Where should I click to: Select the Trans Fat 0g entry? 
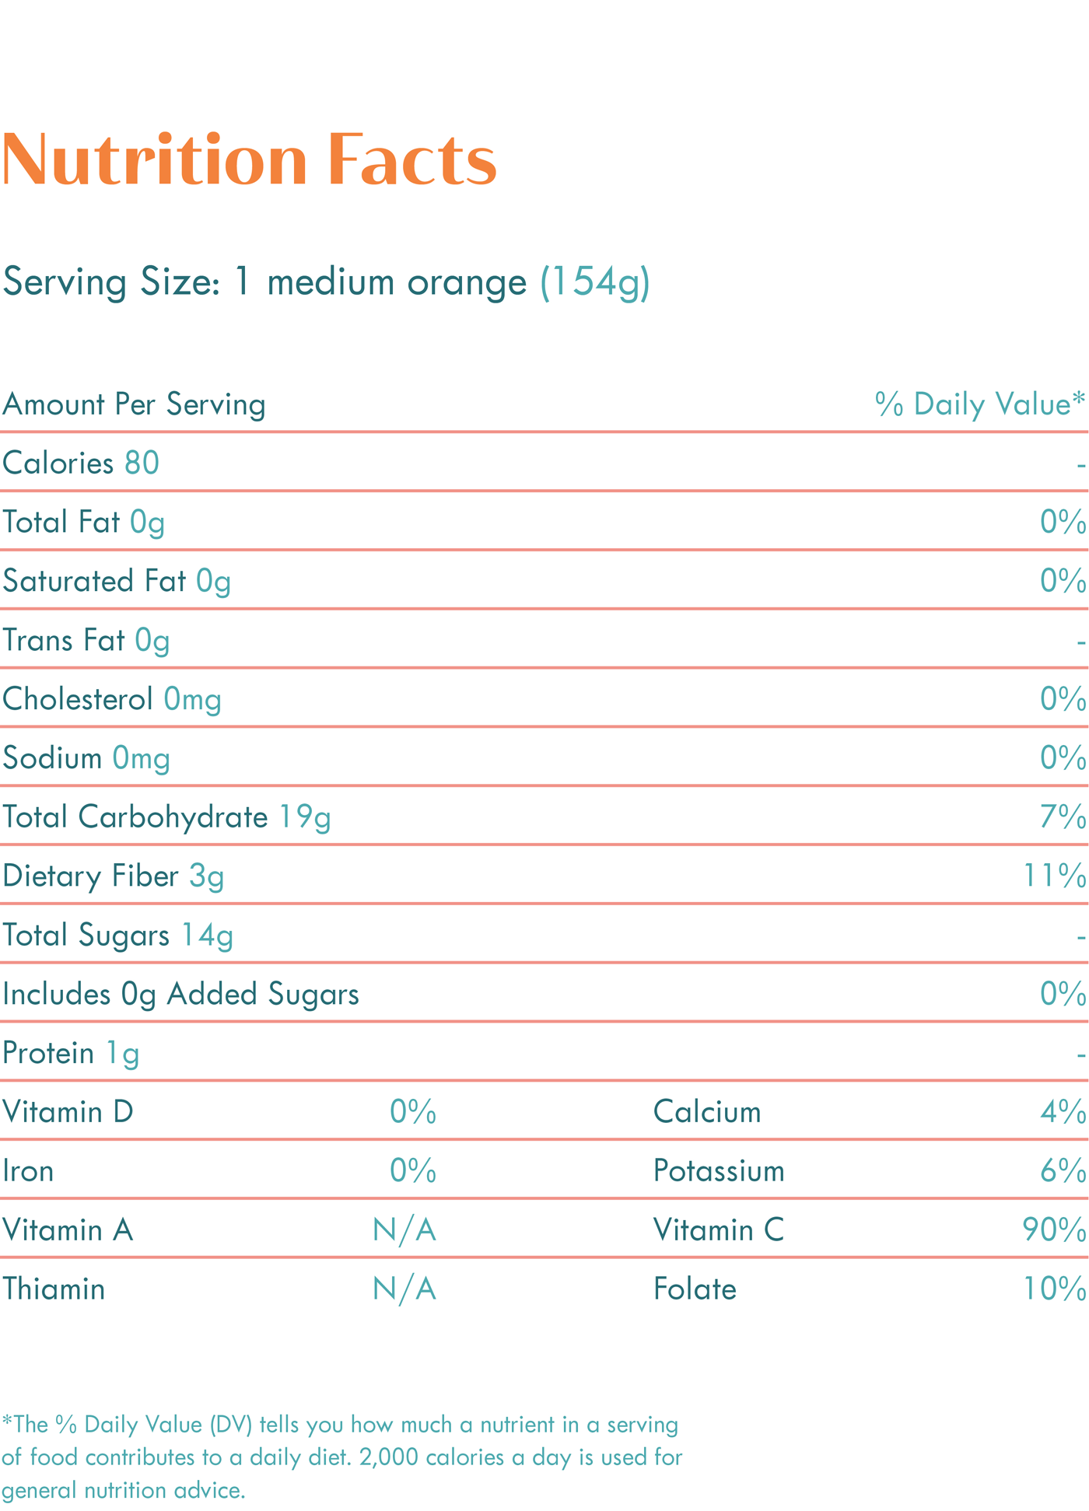point(86,641)
